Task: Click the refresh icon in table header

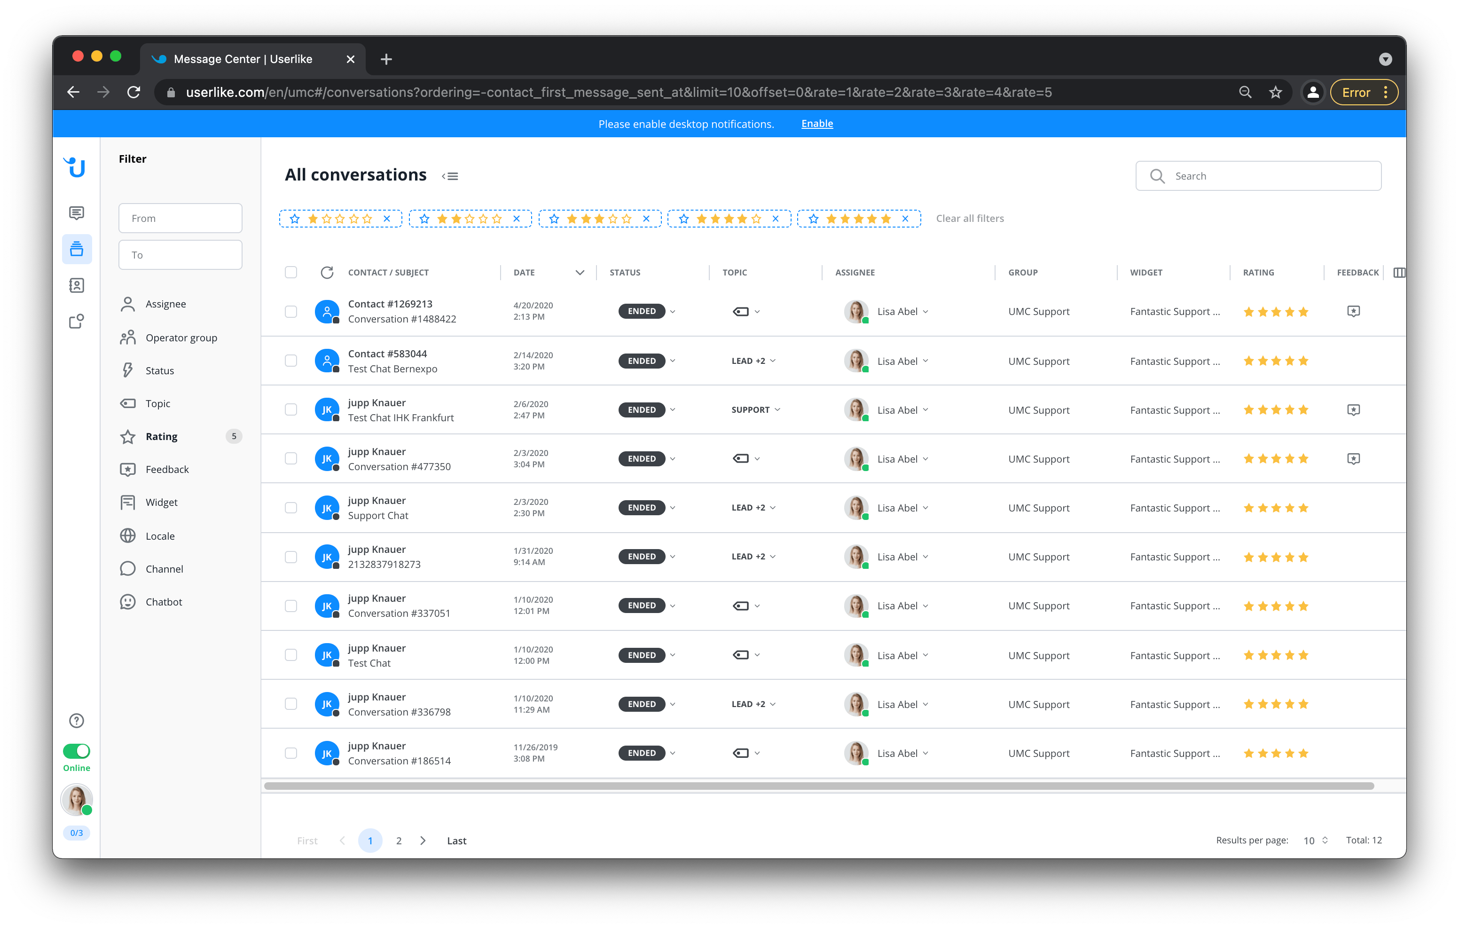Action: 327,272
